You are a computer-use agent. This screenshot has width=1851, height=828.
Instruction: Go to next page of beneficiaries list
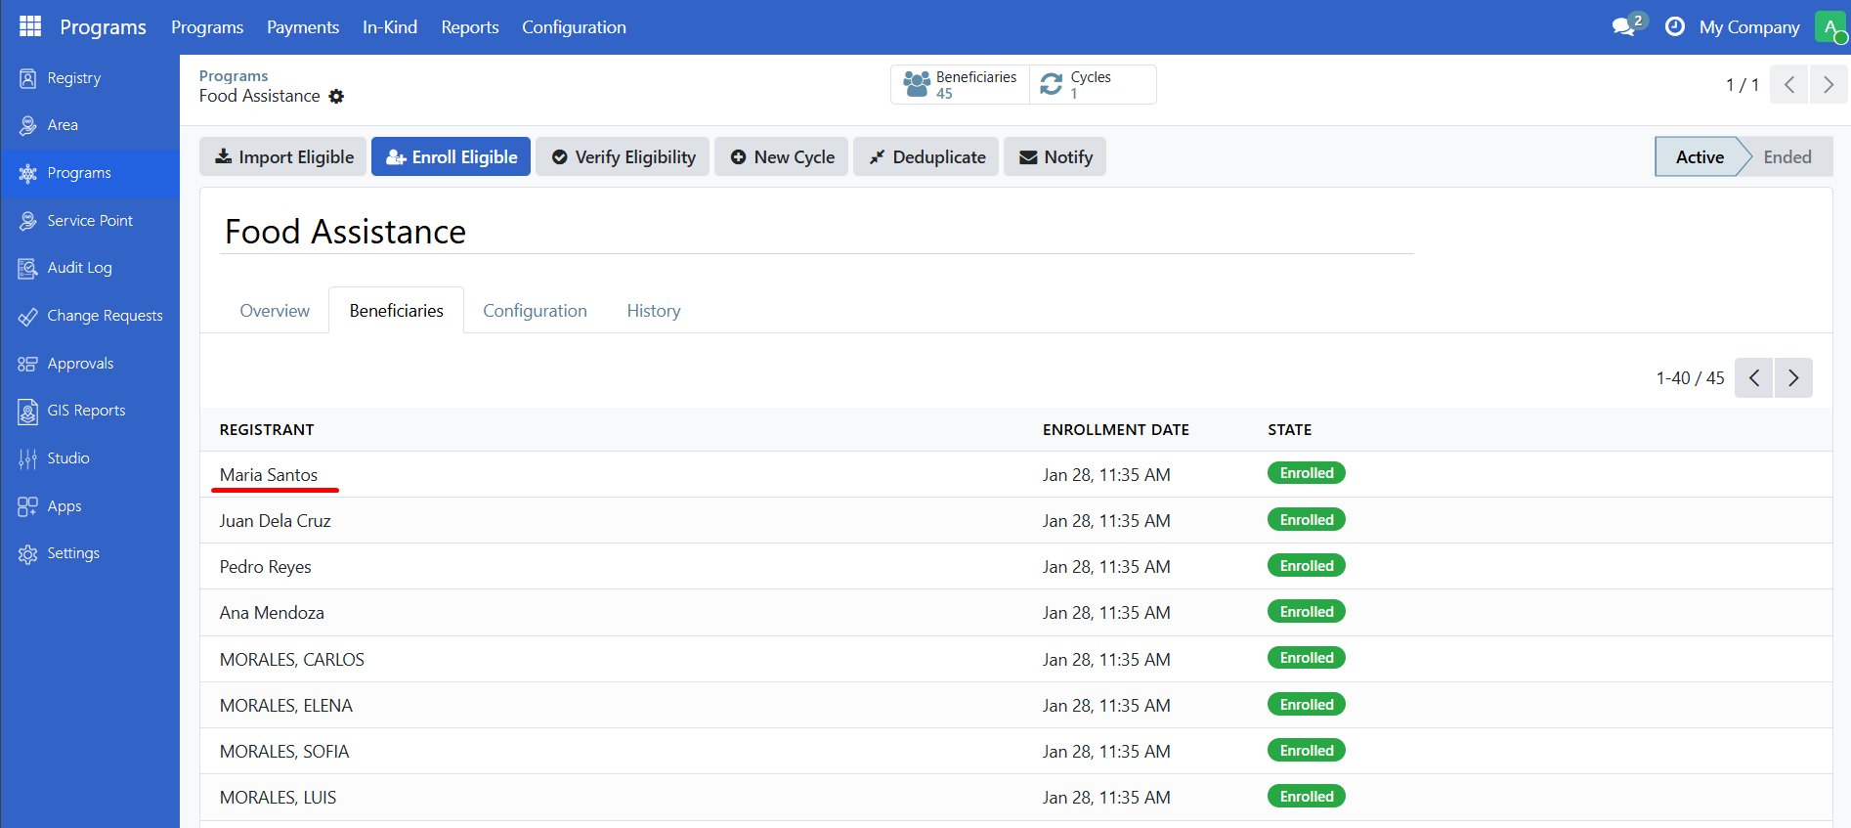(x=1792, y=378)
